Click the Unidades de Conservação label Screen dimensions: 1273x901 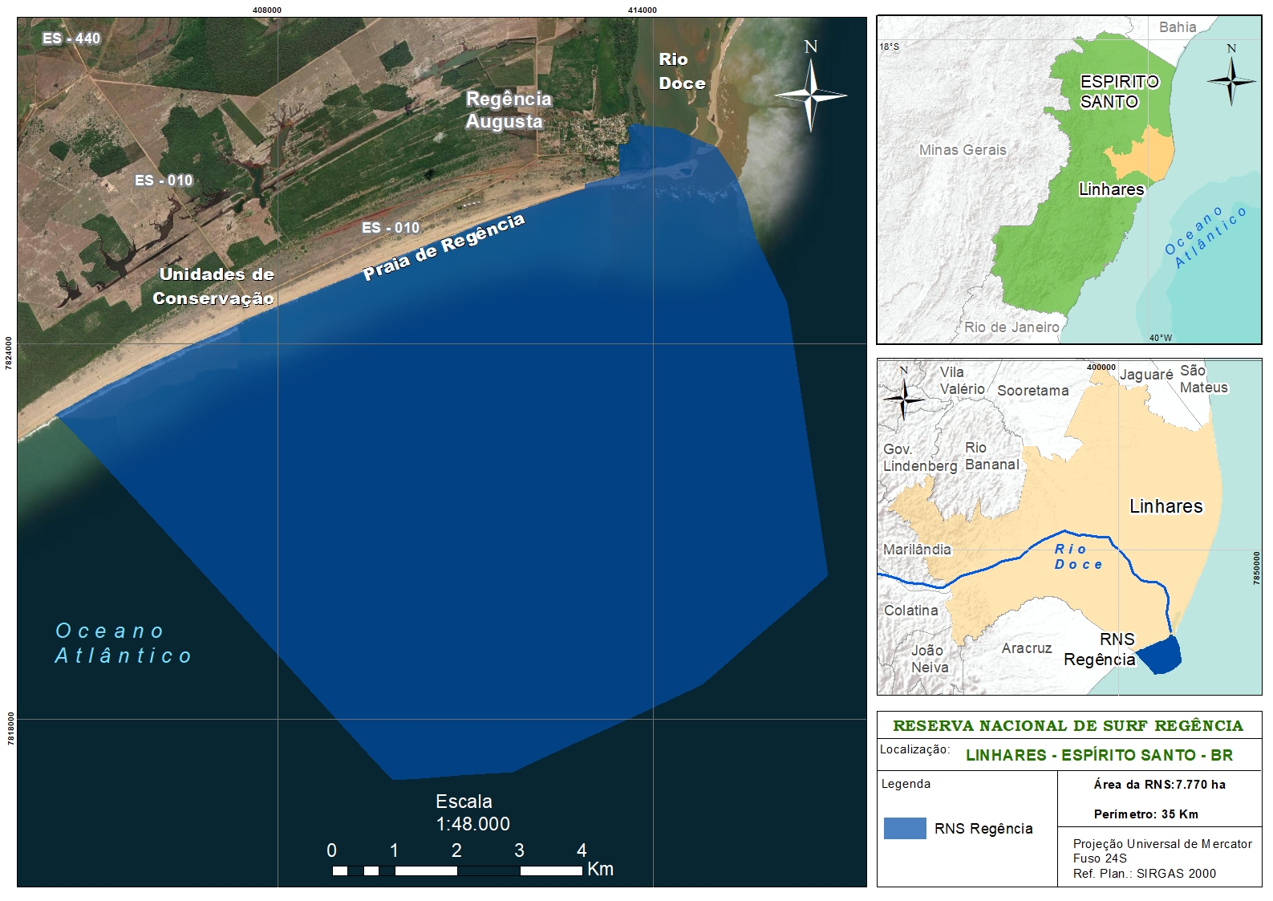[x=215, y=286]
